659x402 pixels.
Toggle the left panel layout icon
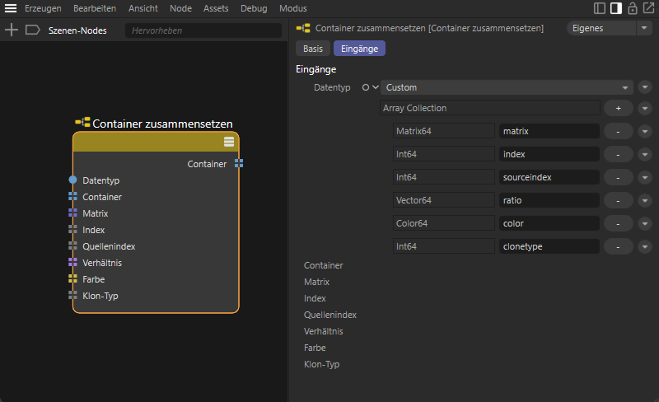coord(600,7)
